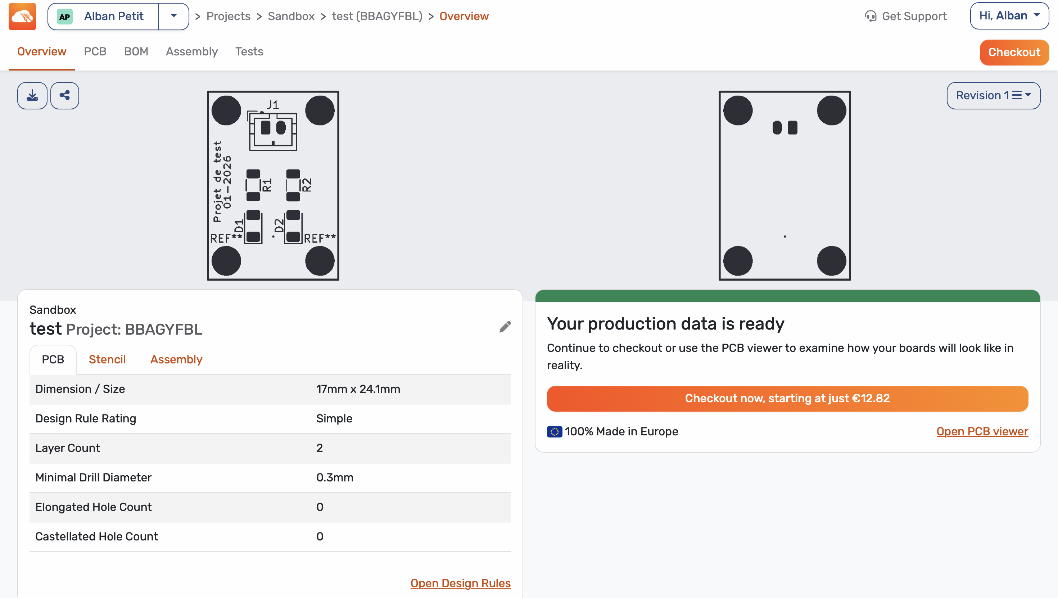Select the Assembly tab in project card
This screenshot has width=1058, height=598.
[176, 359]
